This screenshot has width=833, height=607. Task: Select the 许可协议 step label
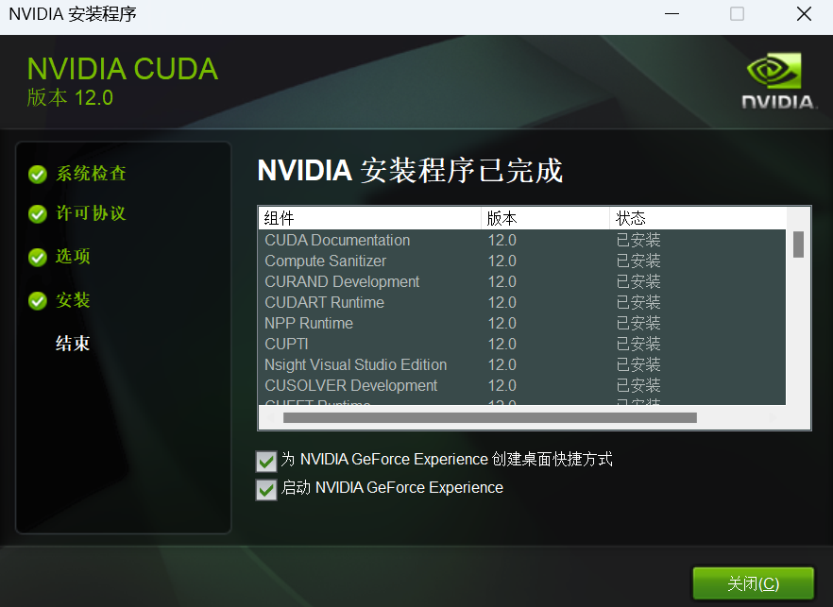91,213
